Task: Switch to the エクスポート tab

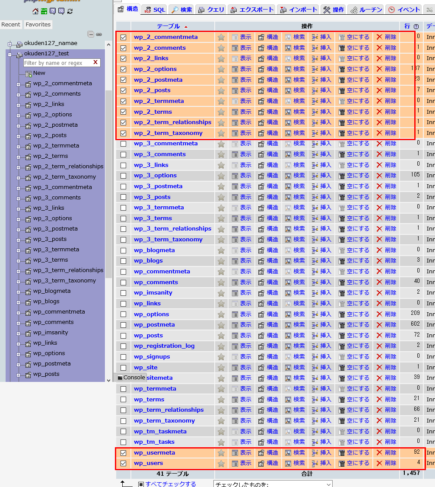Action: coord(252,10)
